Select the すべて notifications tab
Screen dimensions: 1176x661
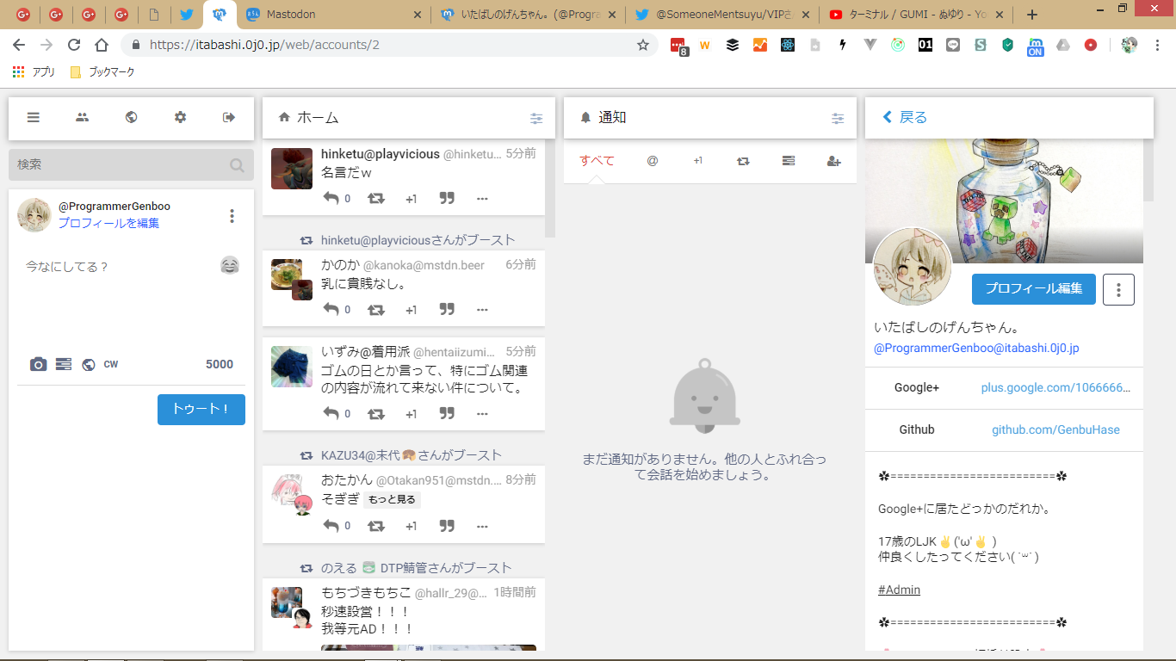click(597, 161)
